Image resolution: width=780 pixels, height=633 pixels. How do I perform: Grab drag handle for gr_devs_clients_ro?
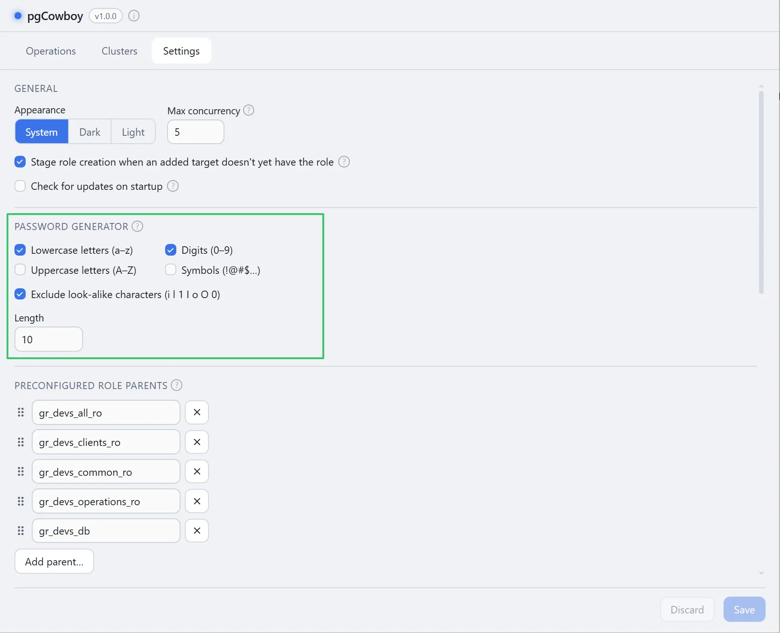[x=21, y=442]
